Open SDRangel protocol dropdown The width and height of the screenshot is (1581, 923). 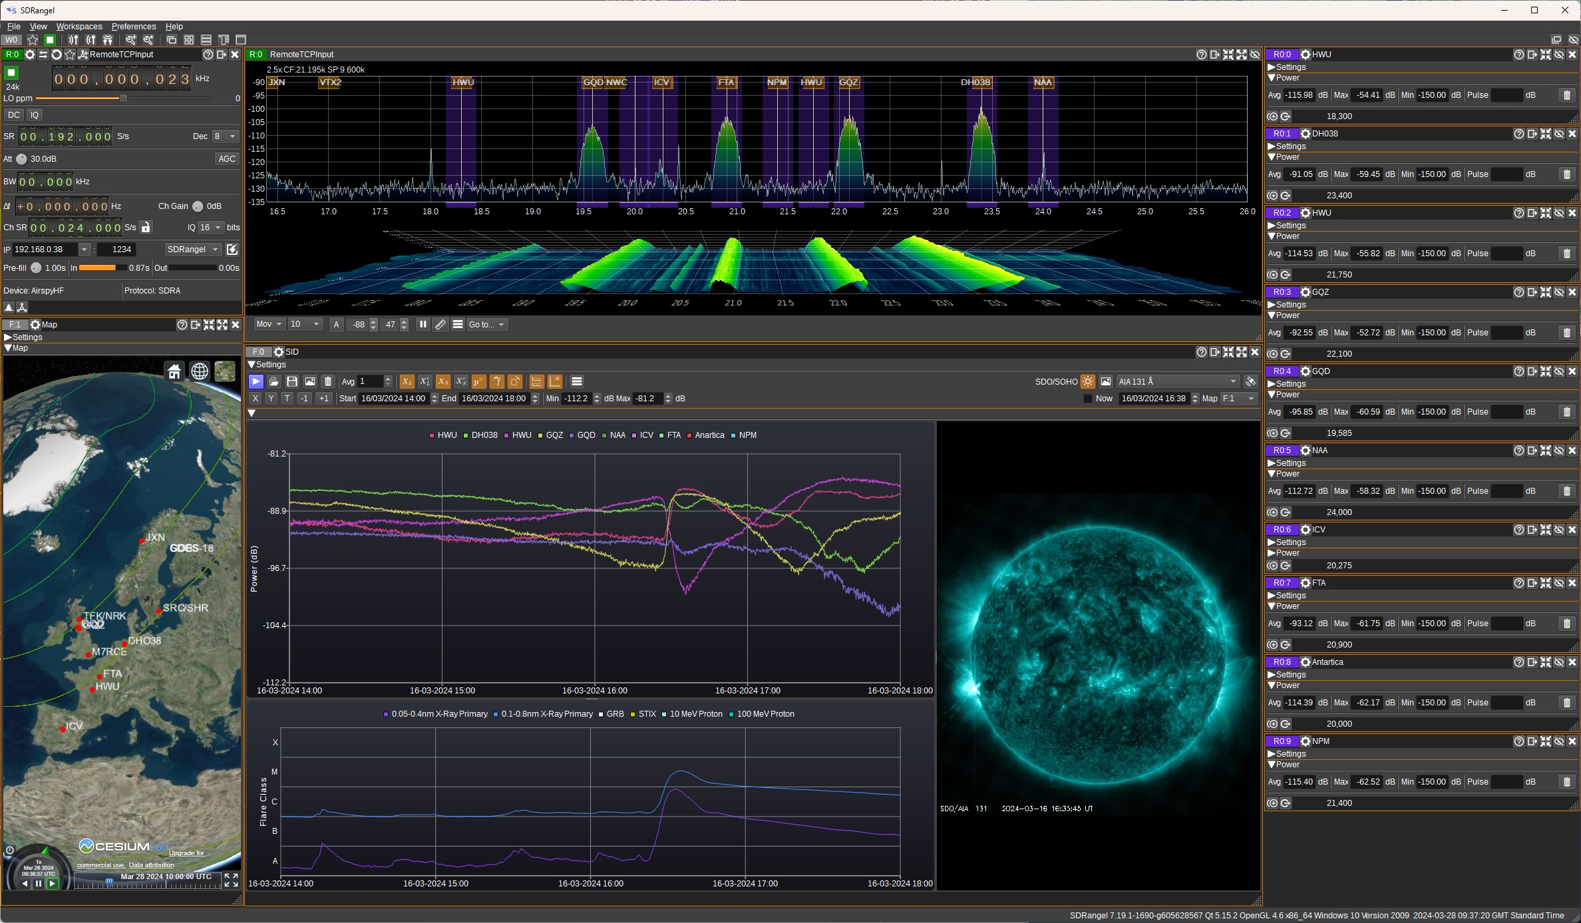click(193, 250)
